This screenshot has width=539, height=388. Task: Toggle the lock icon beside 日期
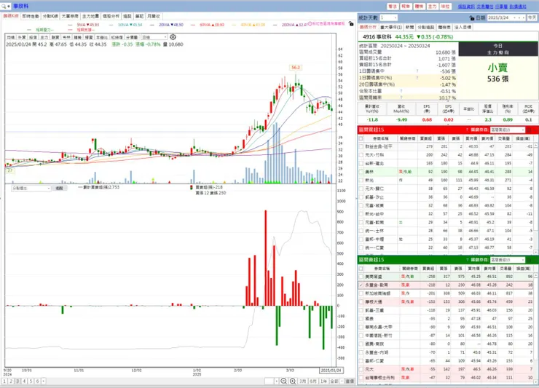click(472, 18)
